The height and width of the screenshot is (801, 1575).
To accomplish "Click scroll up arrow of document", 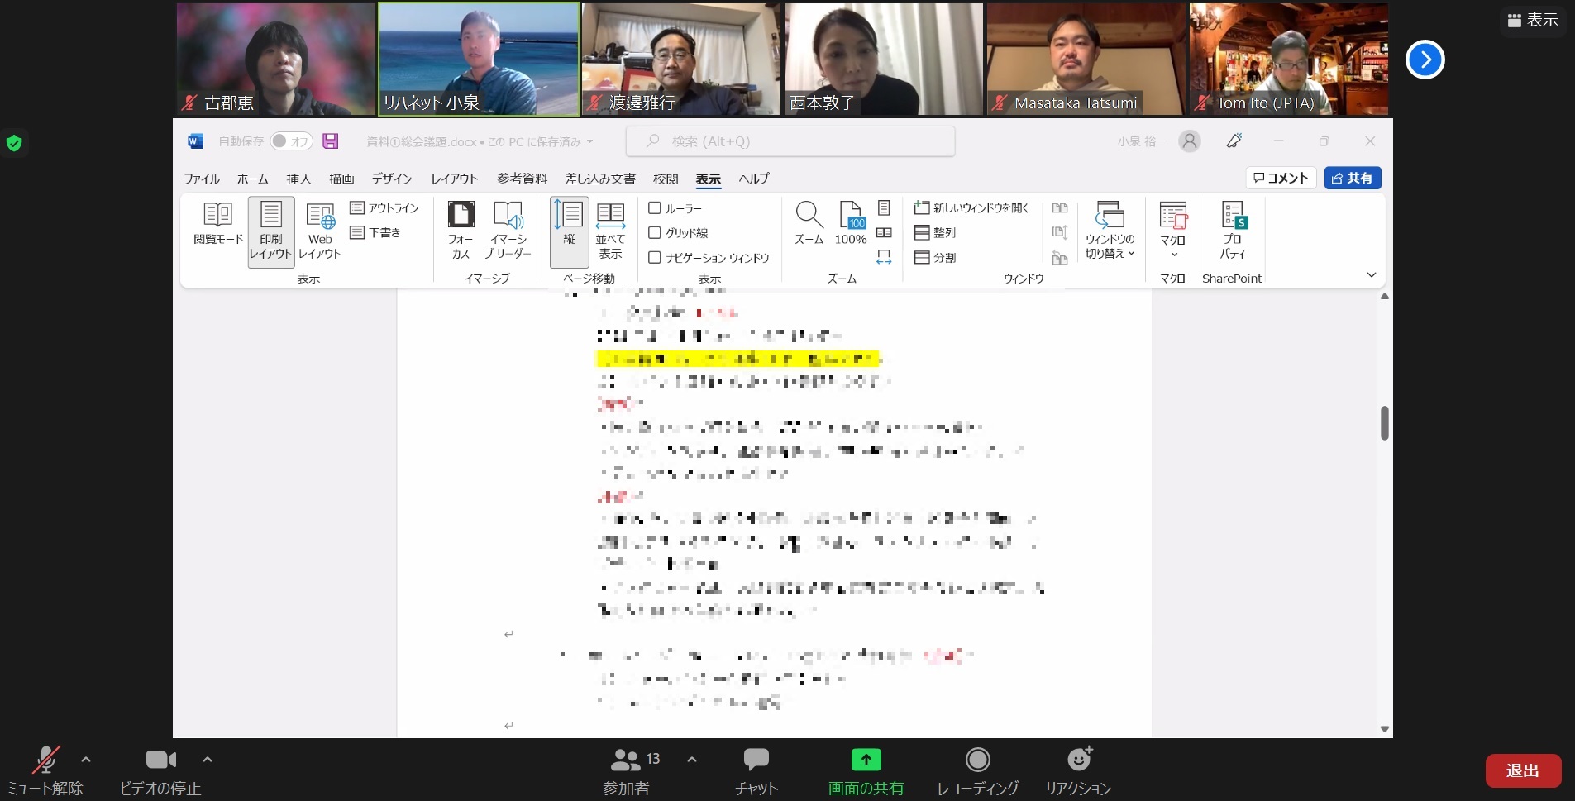I will (1385, 296).
